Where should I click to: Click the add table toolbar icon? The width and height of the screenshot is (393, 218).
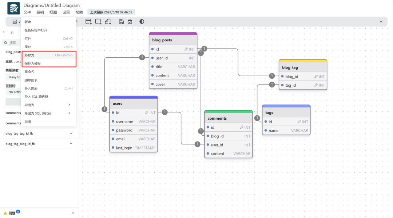88,22
